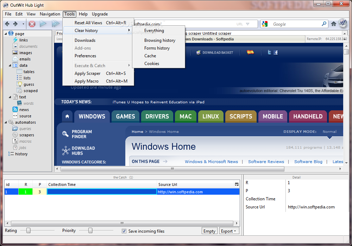The height and width of the screenshot is (246, 352).
Task: Select the tables view icon
Action: (x=19, y=71)
